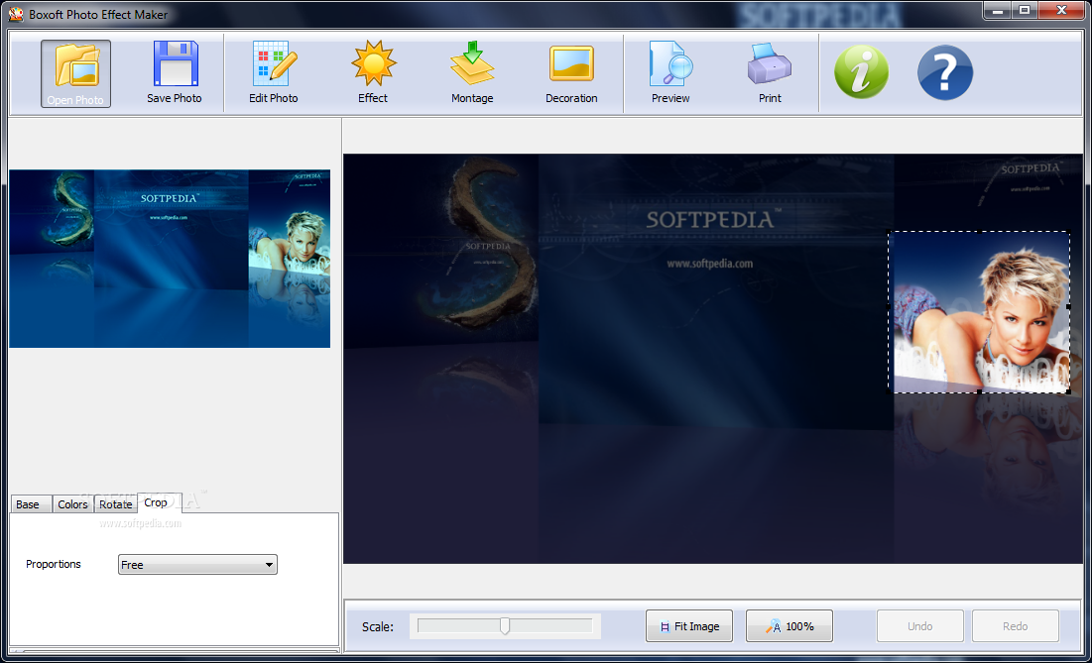Click the Fit Image button
Screen dimensions: 1092x663
tap(688, 626)
